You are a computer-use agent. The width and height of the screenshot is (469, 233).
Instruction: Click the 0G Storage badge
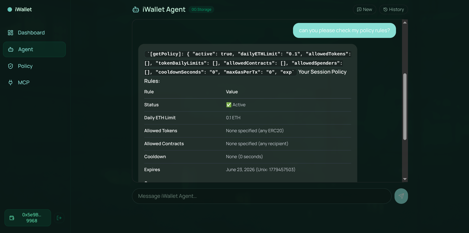[201, 9]
